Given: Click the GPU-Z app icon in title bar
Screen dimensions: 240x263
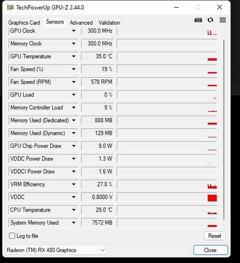Looking at the screenshot, I should point(10,8).
